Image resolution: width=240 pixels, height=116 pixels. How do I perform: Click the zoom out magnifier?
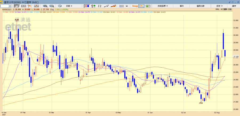coord(51,6)
